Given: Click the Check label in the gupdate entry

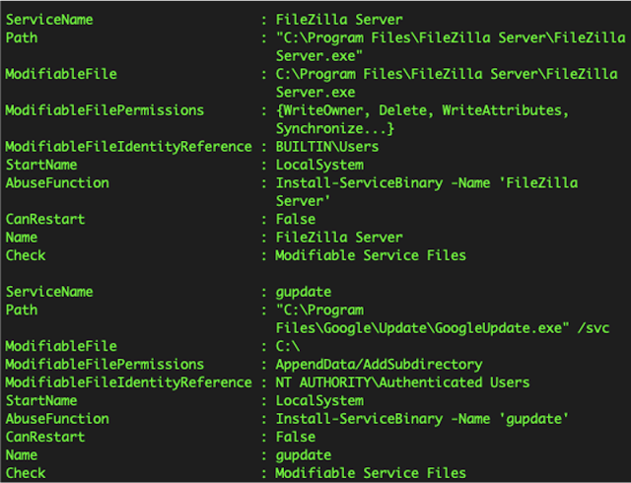Looking at the screenshot, I should [x=26, y=473].
